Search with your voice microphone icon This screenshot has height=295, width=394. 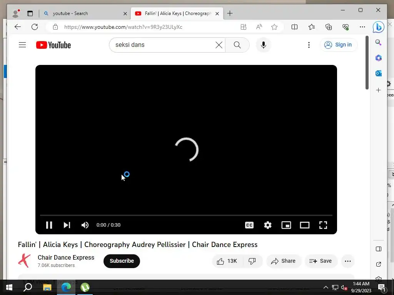tap(263, 45)
